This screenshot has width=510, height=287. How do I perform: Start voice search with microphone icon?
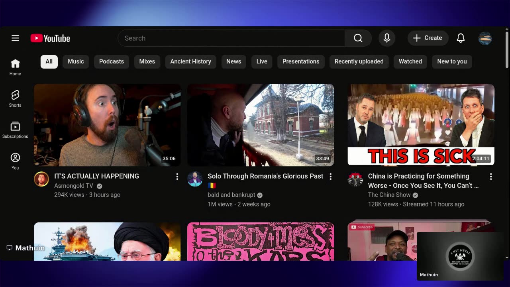[387, 38]
